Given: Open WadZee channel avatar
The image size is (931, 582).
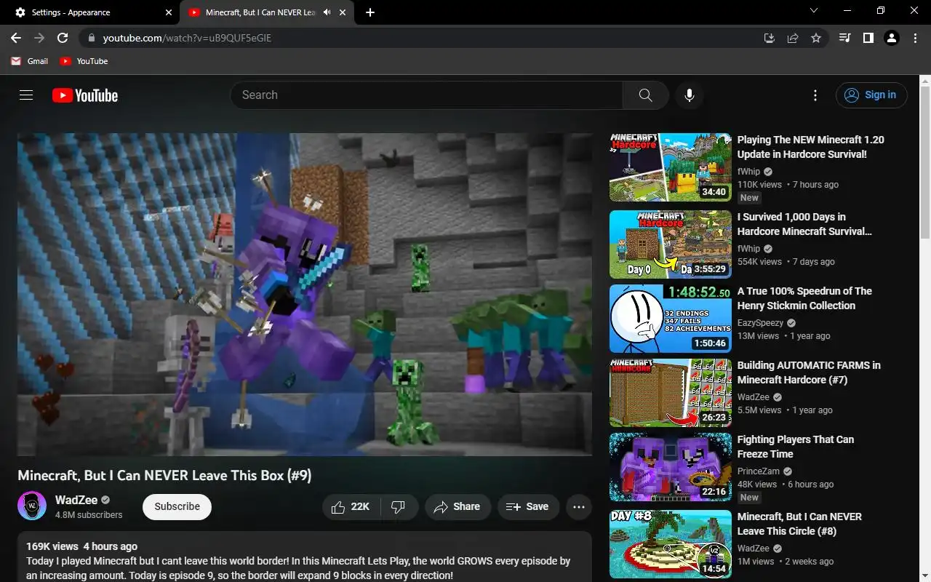Looking at the screenshot, I should click(32, 506).
